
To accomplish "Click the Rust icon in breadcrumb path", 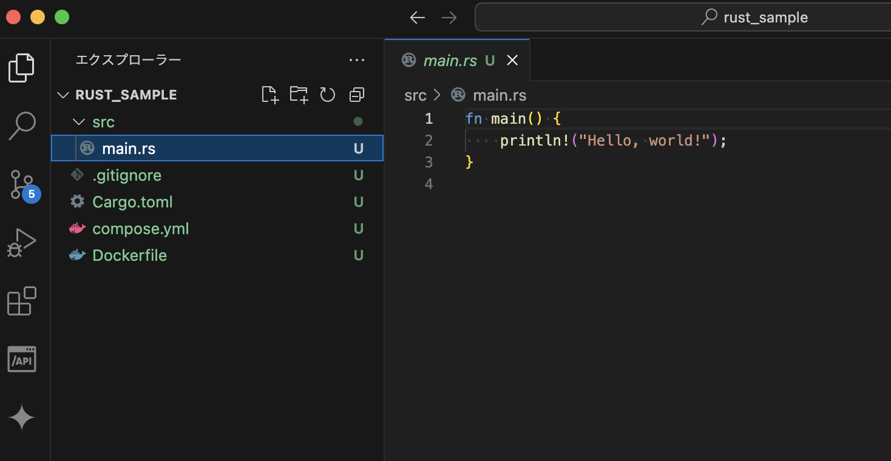I will (458, 95).
